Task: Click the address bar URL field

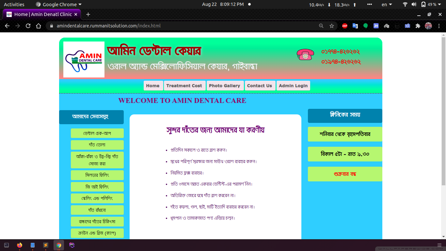Action: coord(183,26)
